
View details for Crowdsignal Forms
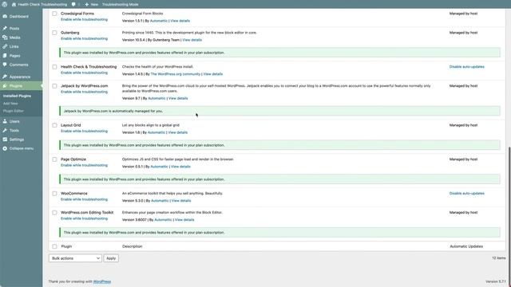(180, 21)
